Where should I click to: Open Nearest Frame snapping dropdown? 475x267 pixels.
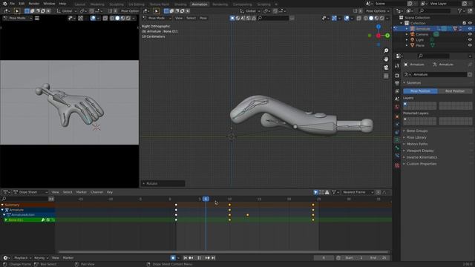[358, 192]
